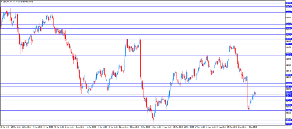The image size is (292, 129).
Task: Click the 110.30 price scale value
Action: point(288,59)
